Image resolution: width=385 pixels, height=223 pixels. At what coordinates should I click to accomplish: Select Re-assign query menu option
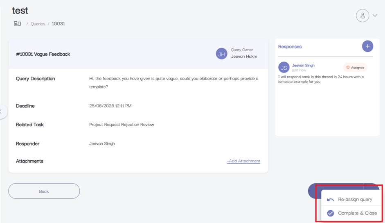pos(351,199)
